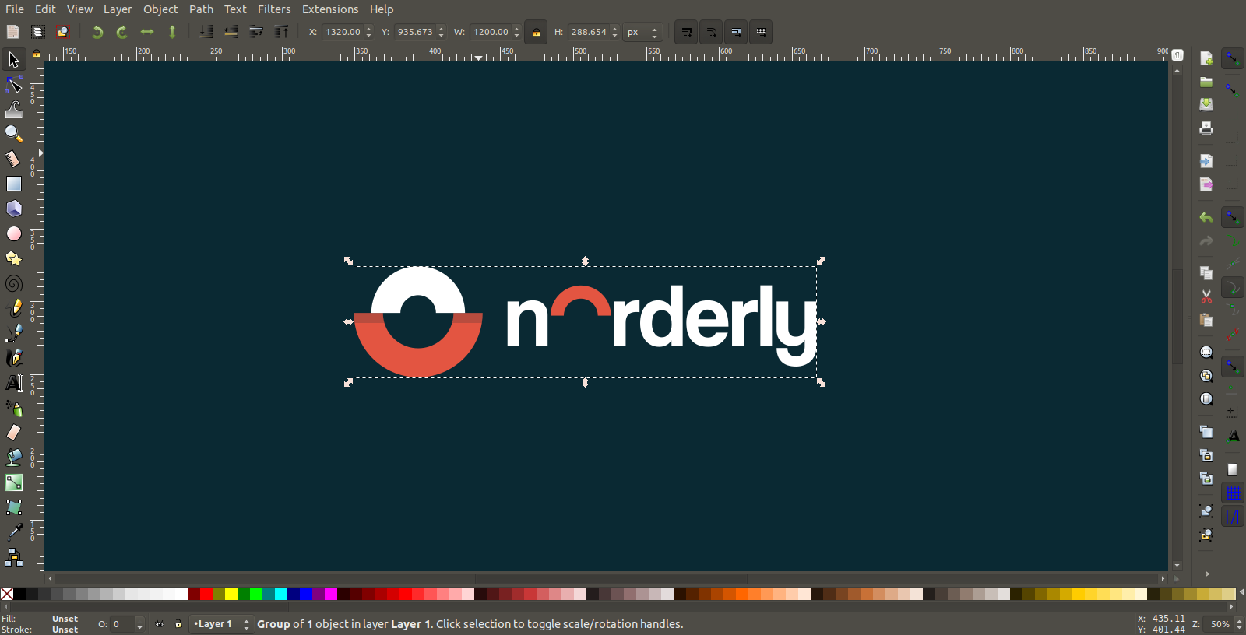Viewport: 1246px width, 635px height.
Task: Select the Connector diagram tool
Action: [14, 557]
